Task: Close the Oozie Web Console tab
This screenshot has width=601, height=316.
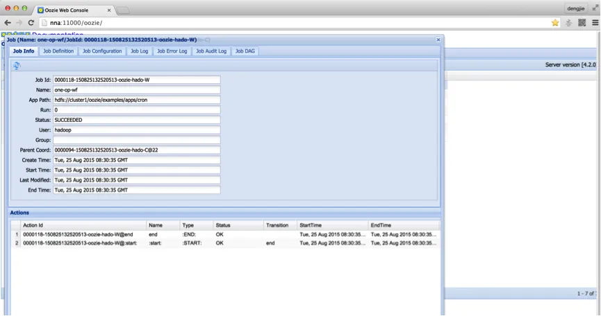Action: pos(109,10)
